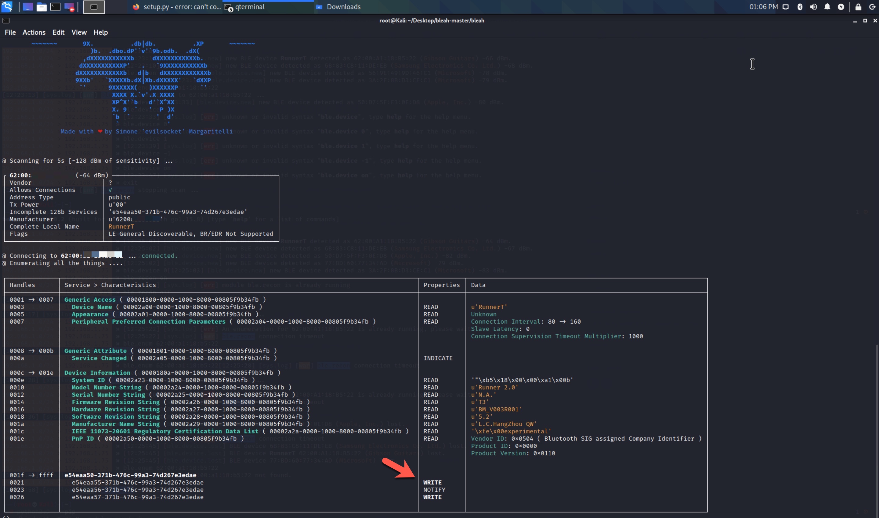Open the Help menu
The width and height of the screenshot is (879, 518).
pos(100,32)
